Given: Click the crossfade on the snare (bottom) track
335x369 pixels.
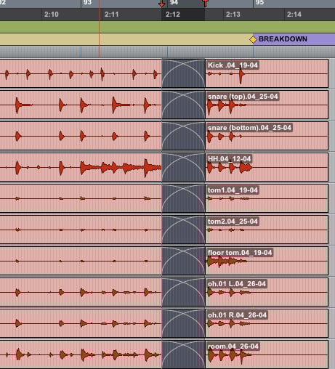Looking at the screenshot, I should (183, 136).
